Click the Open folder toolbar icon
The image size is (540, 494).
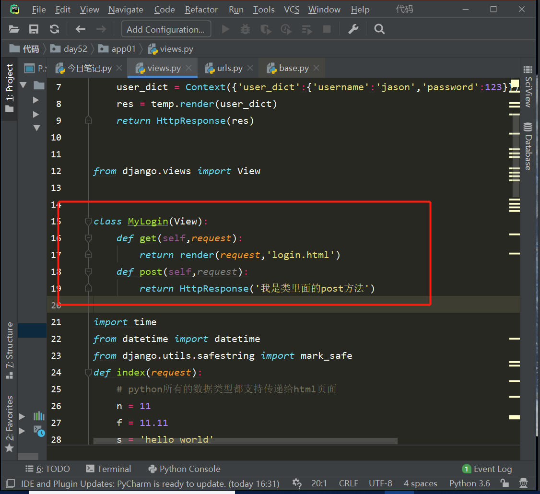click(x=14, y=29)
